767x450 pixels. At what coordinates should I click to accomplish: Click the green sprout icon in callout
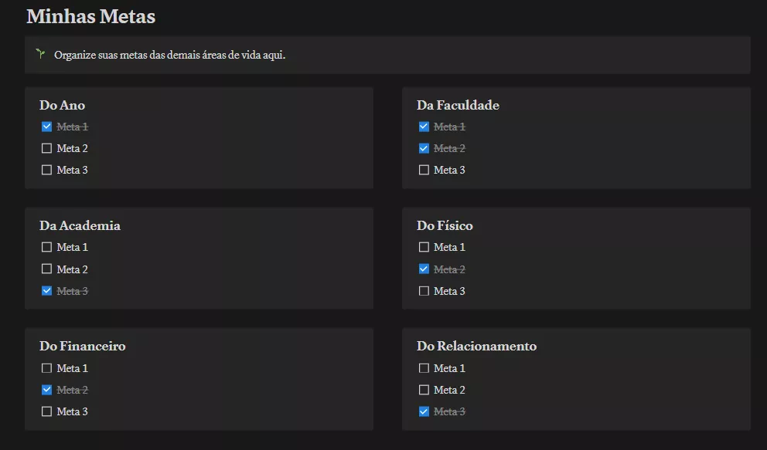(40, 54)
